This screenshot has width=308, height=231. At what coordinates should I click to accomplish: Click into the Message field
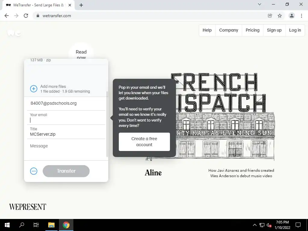click(66, 150)
